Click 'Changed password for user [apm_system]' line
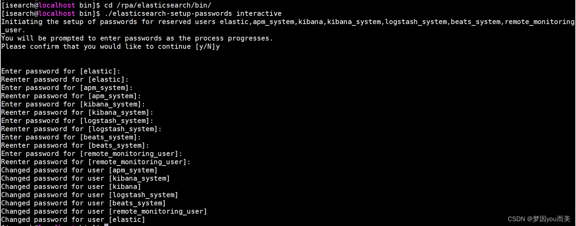The image size is (576, 226). click(x=79, y=170)
